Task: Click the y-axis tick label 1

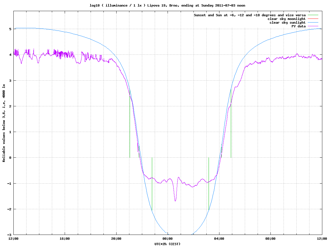Action: tap(10, 132)
